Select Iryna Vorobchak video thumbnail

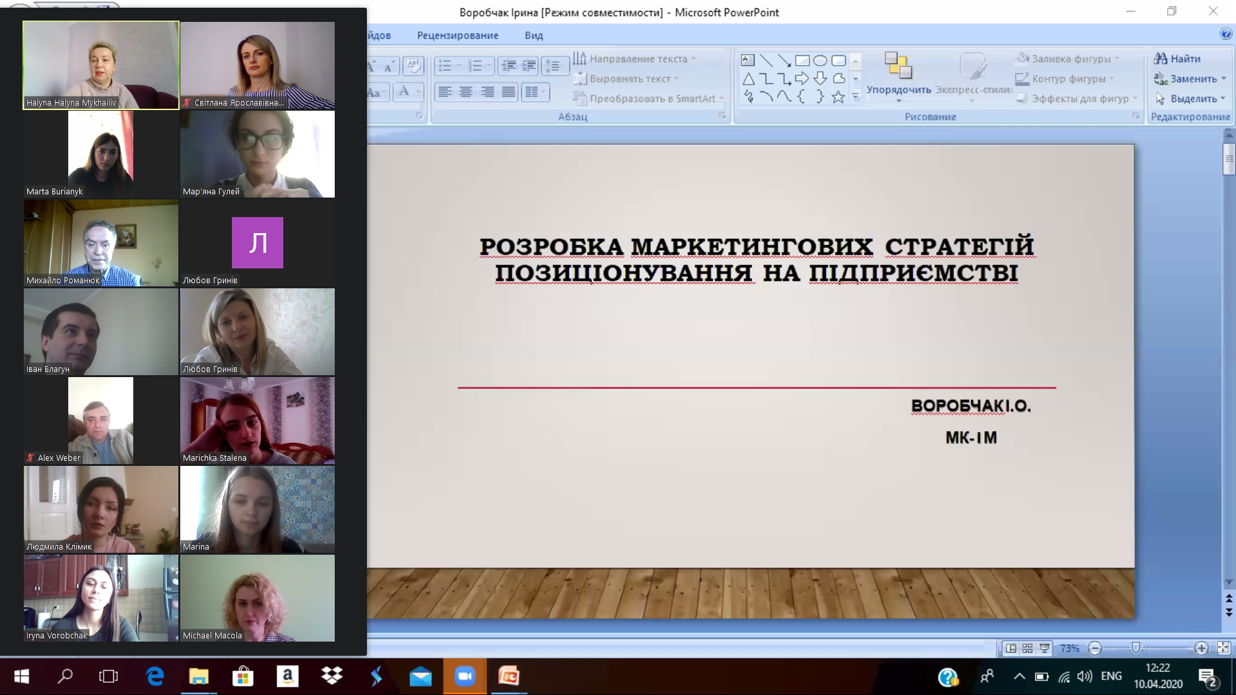(101, 598)
